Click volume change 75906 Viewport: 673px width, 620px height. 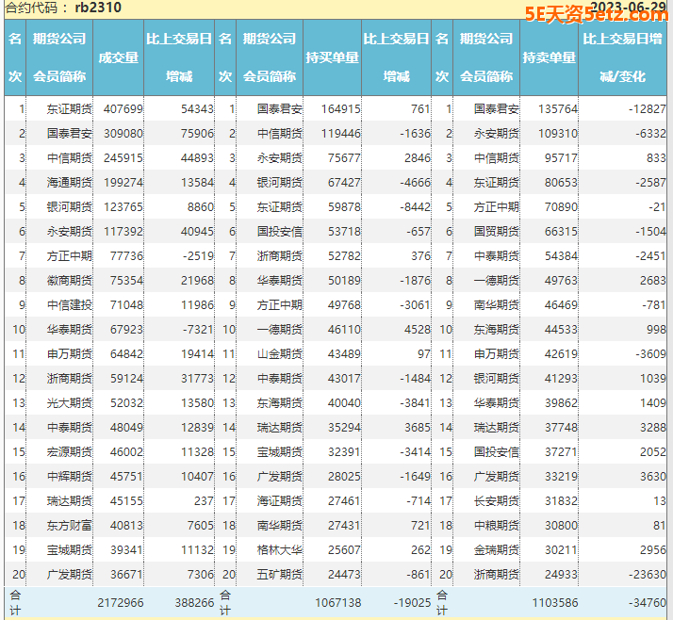coord(197,134)
